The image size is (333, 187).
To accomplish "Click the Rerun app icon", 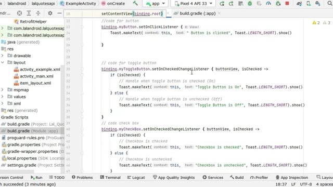I will [222, 4].
